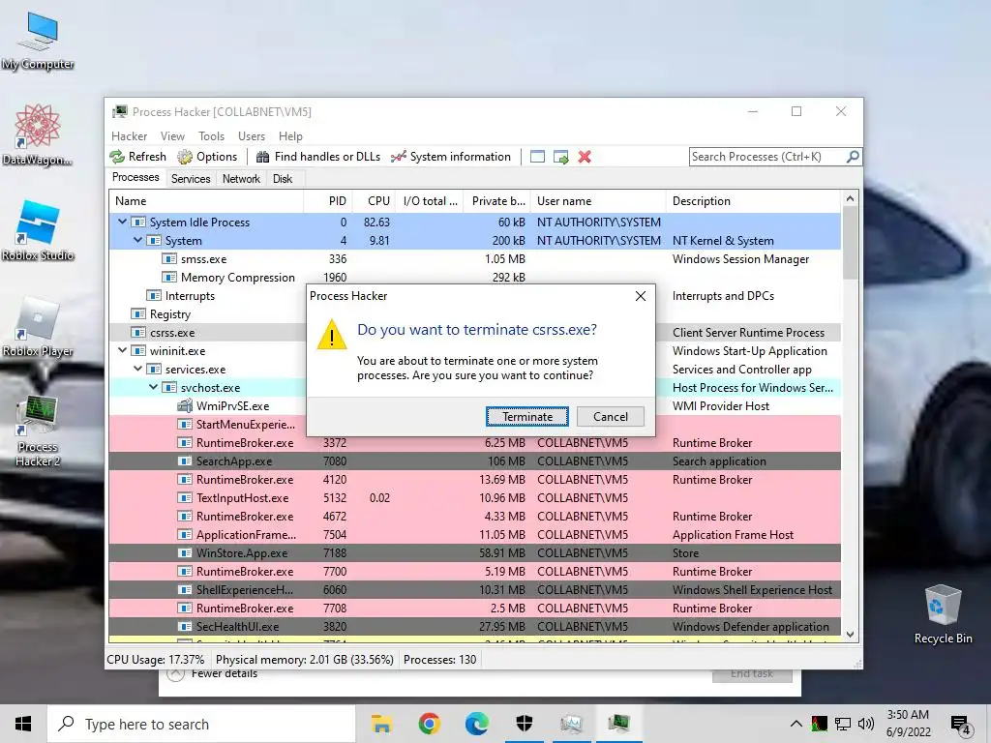Click the find window toolbar icon
This screenshot has width=991, height=743.
(537, 157)
